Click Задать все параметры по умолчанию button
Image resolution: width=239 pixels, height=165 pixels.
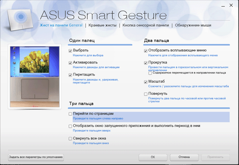click(x=36, y=157)
